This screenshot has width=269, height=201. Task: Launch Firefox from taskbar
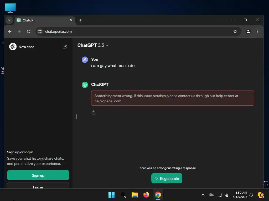click(x=146, y=195)
